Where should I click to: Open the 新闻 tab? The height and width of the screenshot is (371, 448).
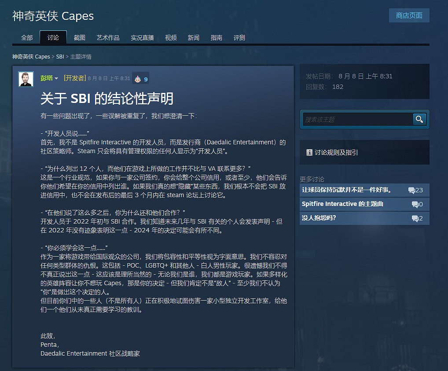coord(194,38)
